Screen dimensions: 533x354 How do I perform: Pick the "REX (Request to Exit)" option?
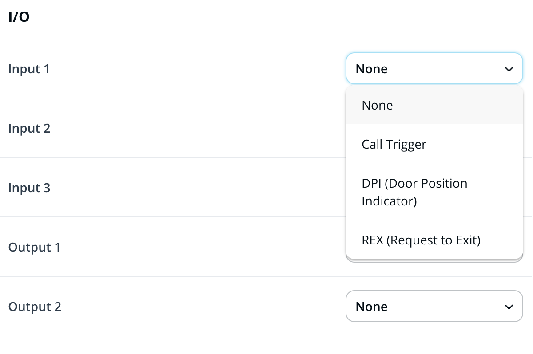tap(421, 240)
